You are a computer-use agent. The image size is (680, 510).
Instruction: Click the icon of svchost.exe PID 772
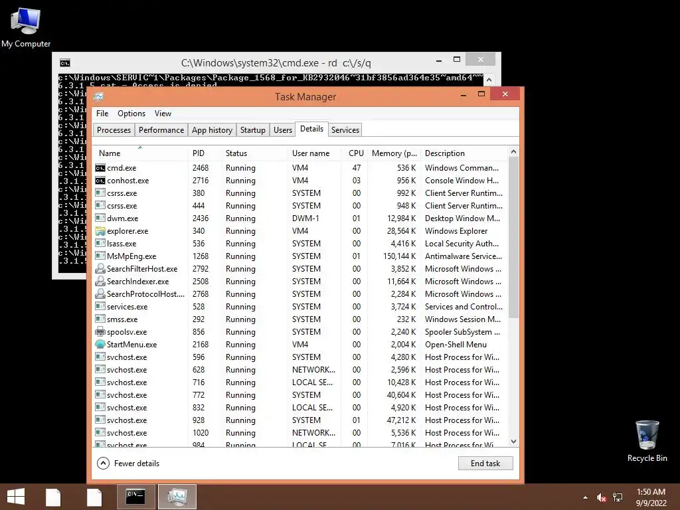100,394
